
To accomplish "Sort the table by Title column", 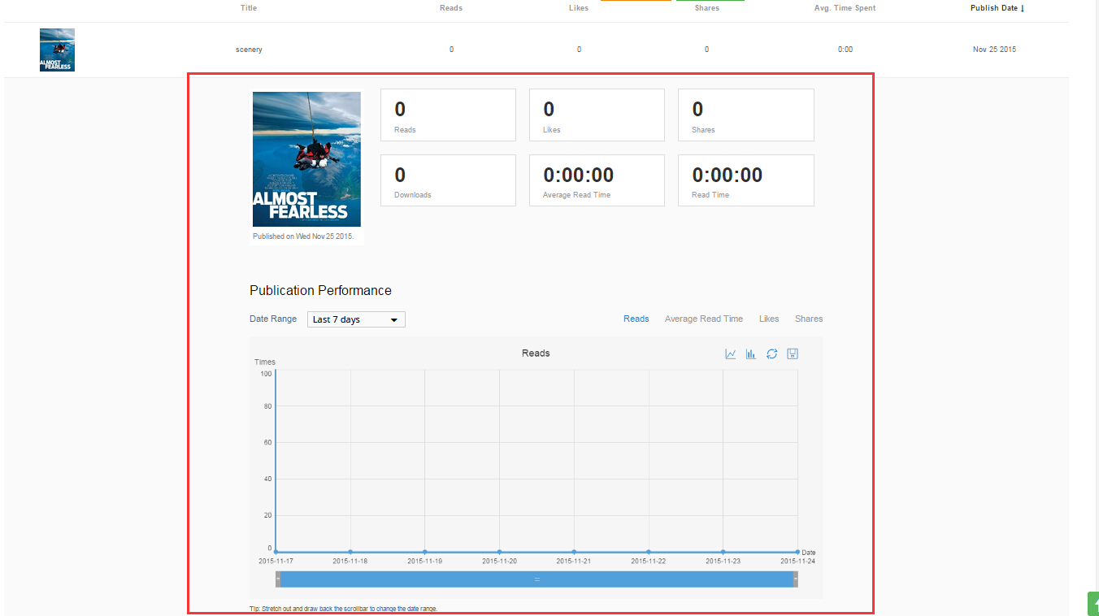I will (x=249, y=8).
